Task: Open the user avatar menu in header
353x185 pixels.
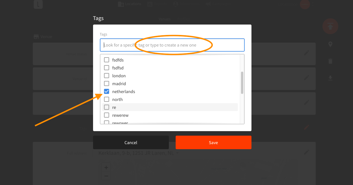Action: coord(305,4)
